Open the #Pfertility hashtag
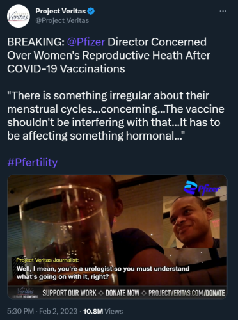 33,163
